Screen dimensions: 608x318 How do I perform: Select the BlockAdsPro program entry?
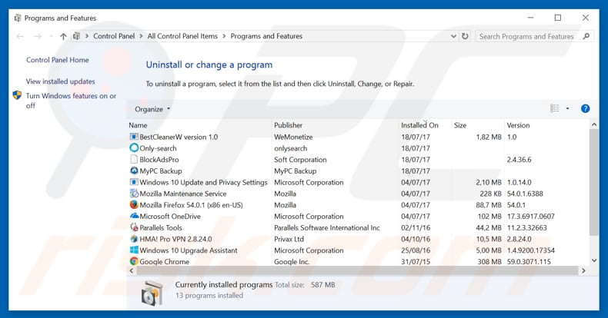click(159, 160)
